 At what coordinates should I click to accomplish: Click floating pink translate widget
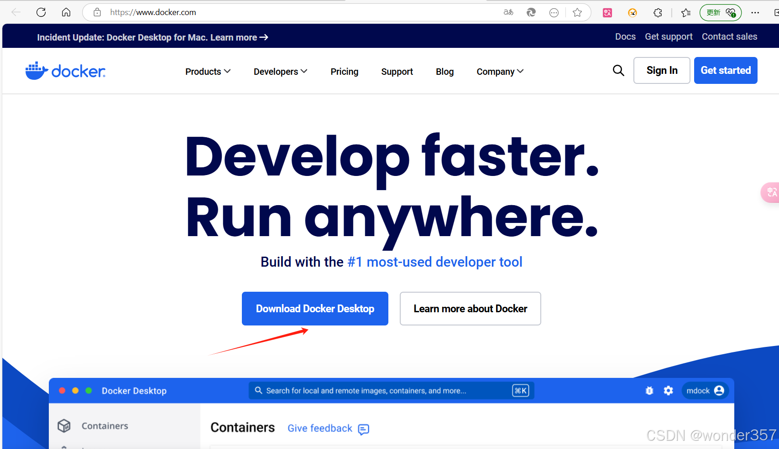770,192
